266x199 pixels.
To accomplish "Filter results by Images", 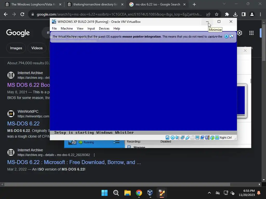I will pos(16,48).
